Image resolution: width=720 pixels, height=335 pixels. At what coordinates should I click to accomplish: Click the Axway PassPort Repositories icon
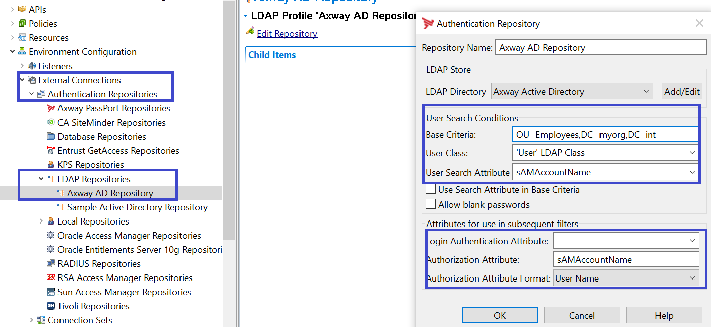51,108
